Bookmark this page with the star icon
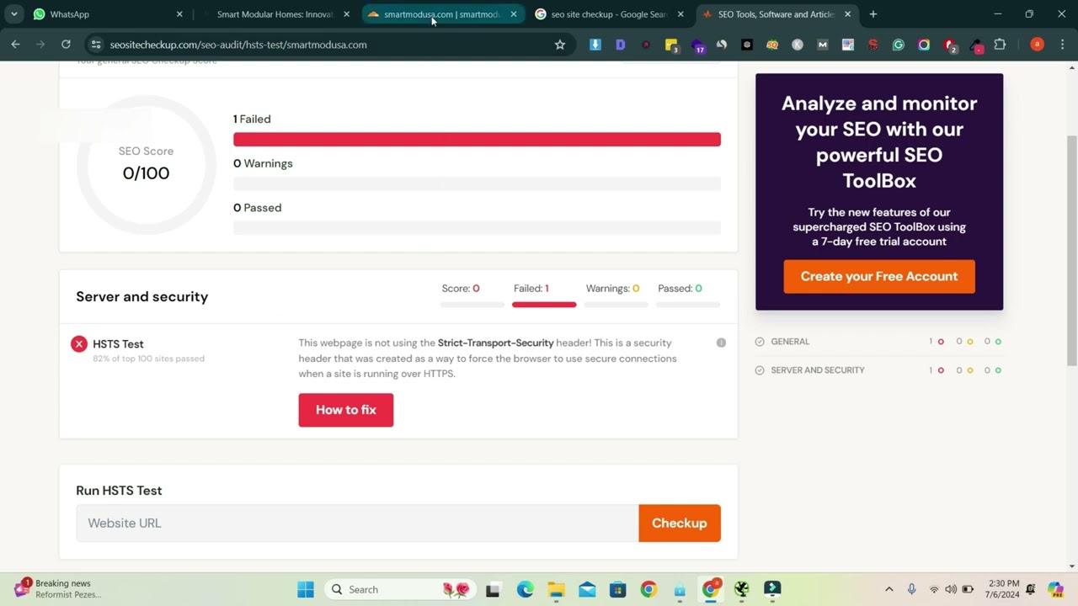The width and height of the screenshot is (1078, 606). (560, 45)
